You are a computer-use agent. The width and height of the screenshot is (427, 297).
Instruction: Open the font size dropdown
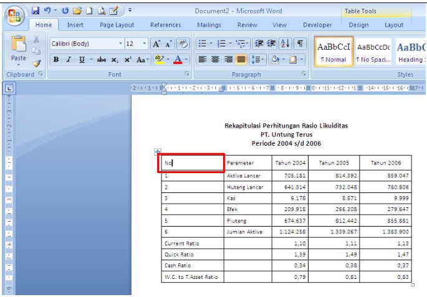click(x=144, y=44)
